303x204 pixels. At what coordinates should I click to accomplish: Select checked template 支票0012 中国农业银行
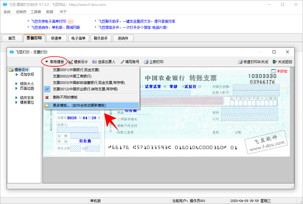pos(92,89)
